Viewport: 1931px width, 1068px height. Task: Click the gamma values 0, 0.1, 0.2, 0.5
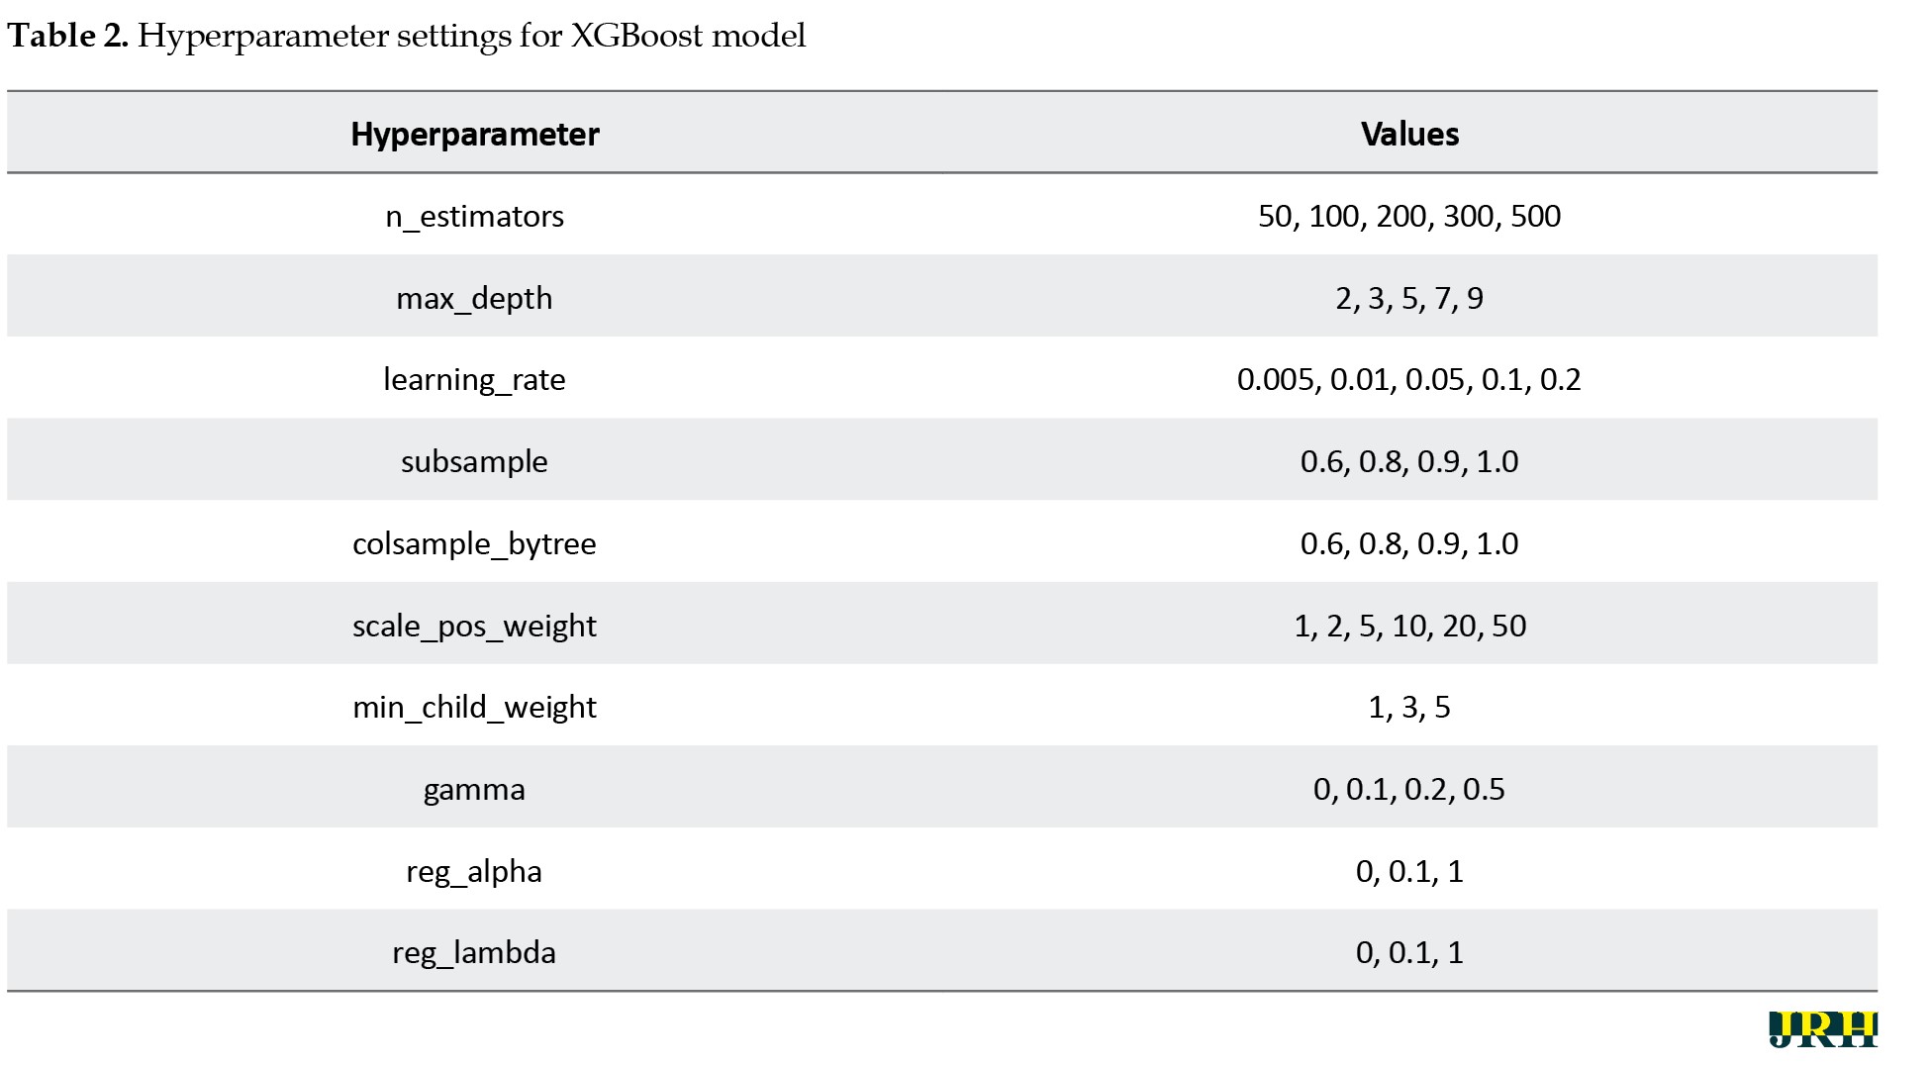(x=1408, y=789)
